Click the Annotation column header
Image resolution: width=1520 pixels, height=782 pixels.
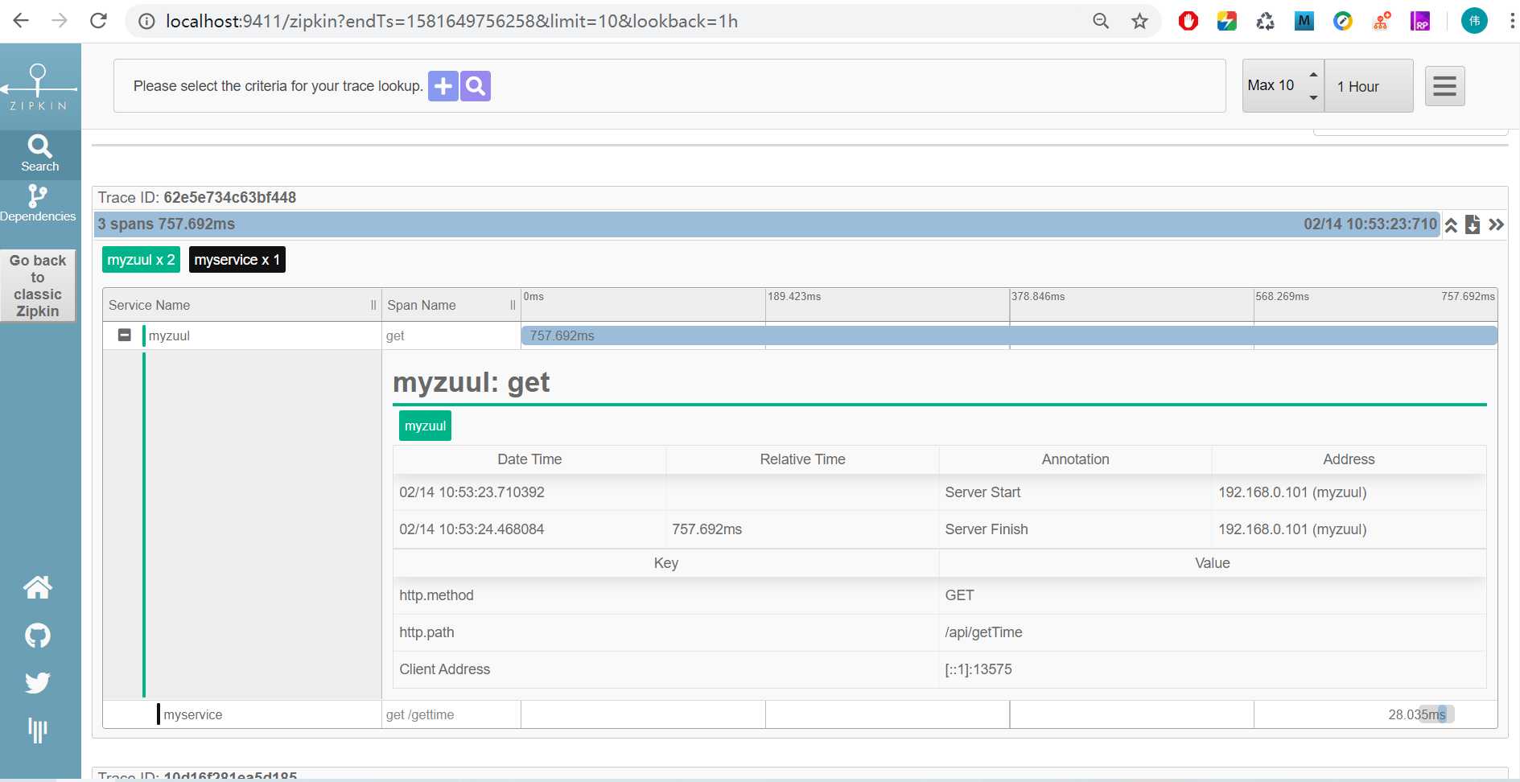(1075, 459)
